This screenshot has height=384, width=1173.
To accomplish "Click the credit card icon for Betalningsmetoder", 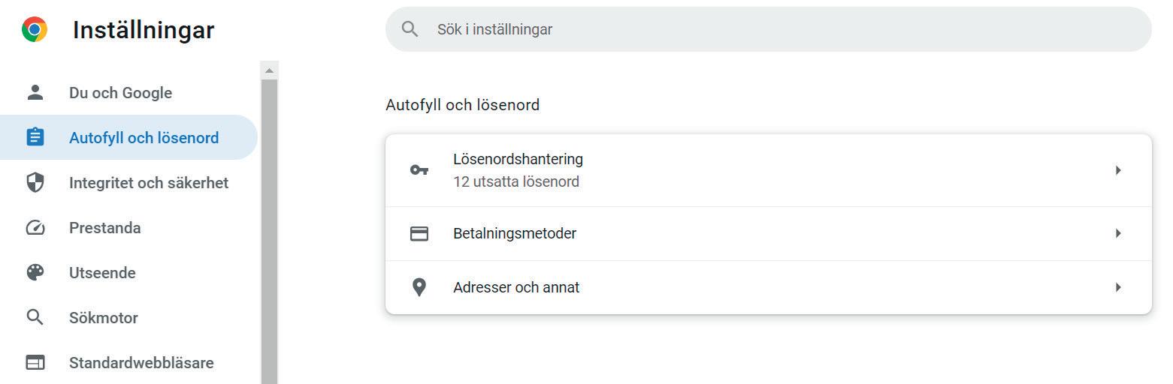I will click(419, 233).
